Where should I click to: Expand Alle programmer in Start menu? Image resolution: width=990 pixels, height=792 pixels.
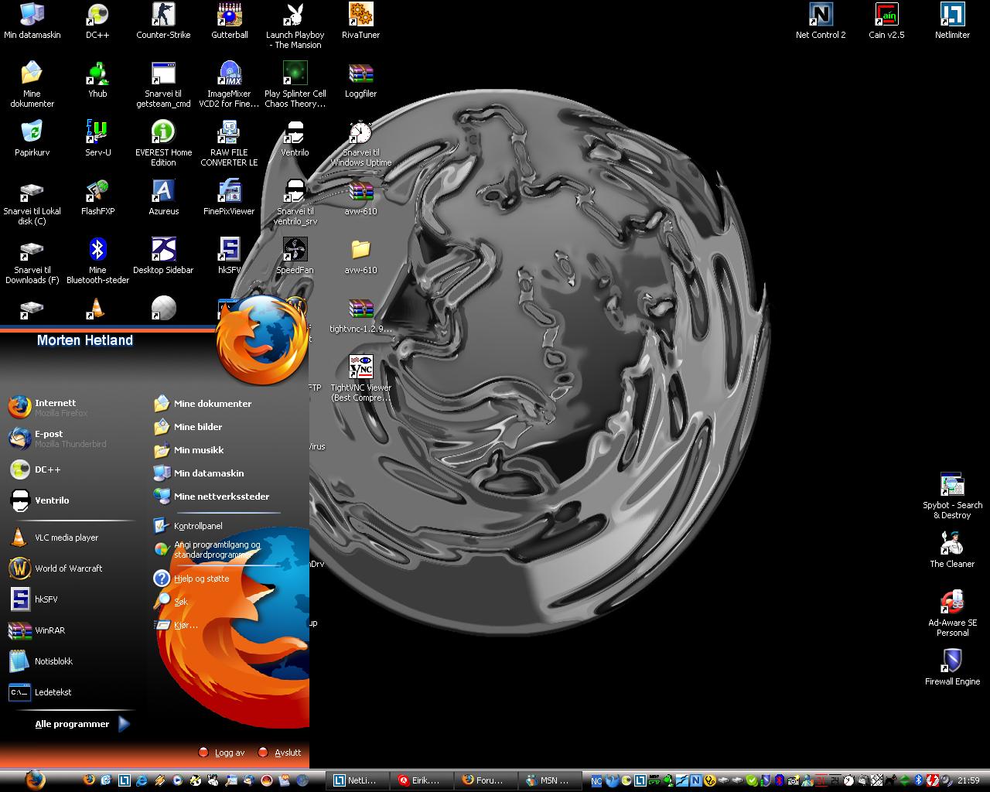[82, 724]
